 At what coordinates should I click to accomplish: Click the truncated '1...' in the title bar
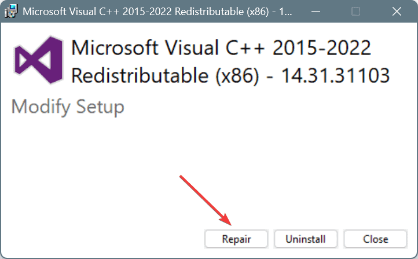(x=285, y=12)
